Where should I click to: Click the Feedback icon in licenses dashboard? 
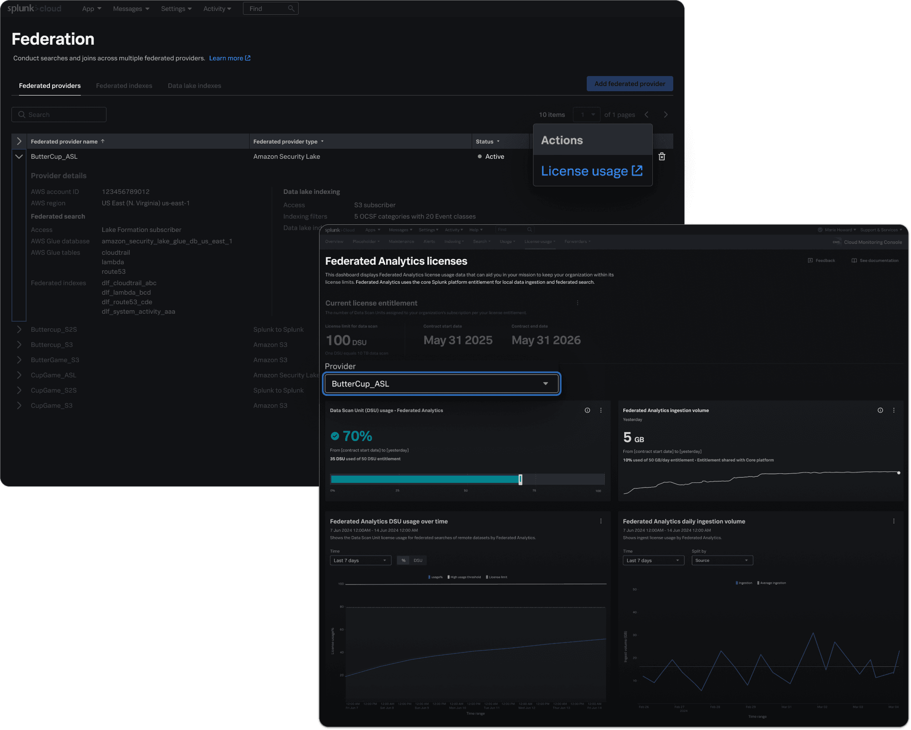click(x=810, y=260)
